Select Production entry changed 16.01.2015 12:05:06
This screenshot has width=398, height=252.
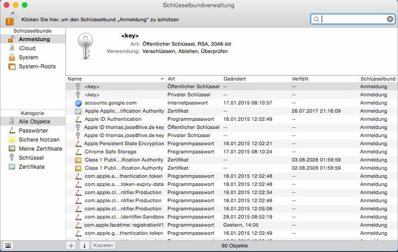pyautogui.click(x=232, y=209)
